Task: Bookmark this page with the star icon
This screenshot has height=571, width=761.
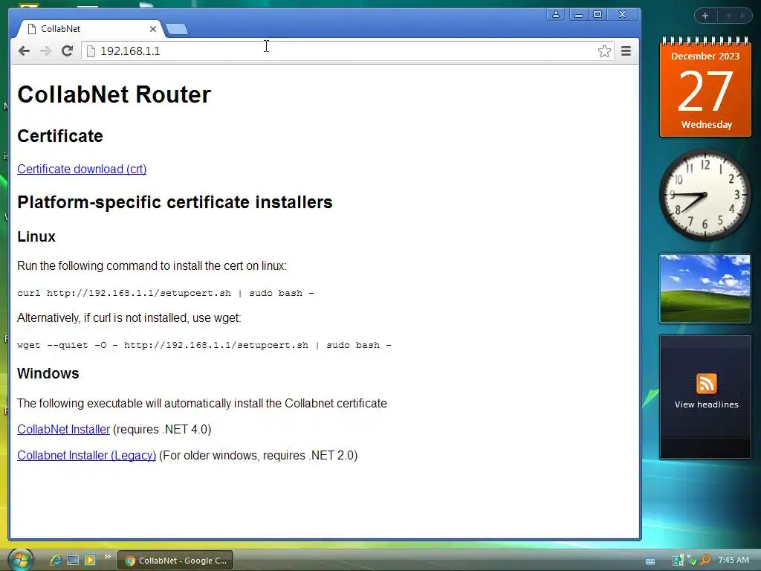Action: [604, 51]
